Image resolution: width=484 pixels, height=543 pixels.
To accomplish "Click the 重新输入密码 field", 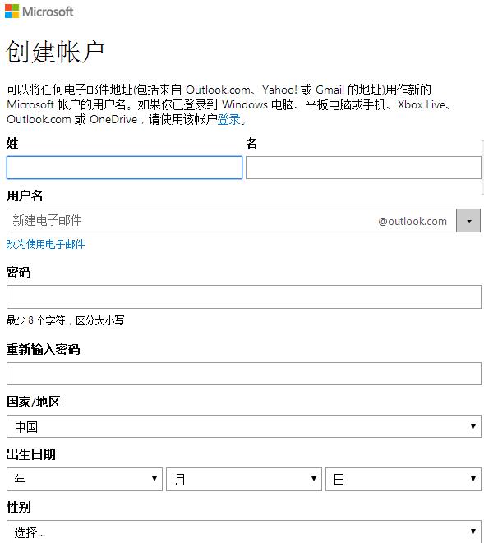I will pos(244,374).
